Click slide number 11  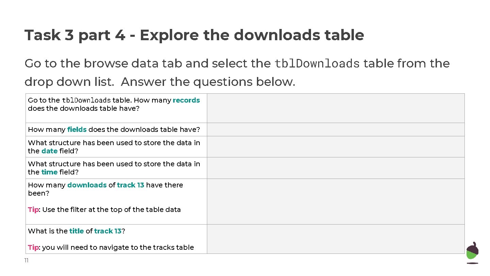coord(26,261)
